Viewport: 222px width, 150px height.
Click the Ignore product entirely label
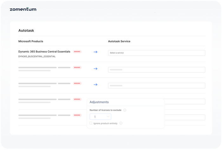pyautogui.click(x=105, y=123)
